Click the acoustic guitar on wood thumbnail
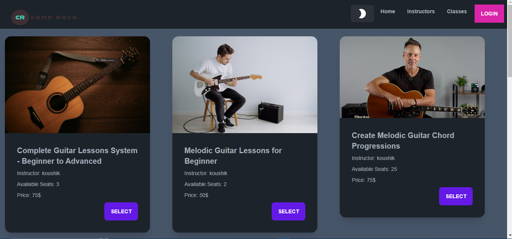 (x=77, y=85)
